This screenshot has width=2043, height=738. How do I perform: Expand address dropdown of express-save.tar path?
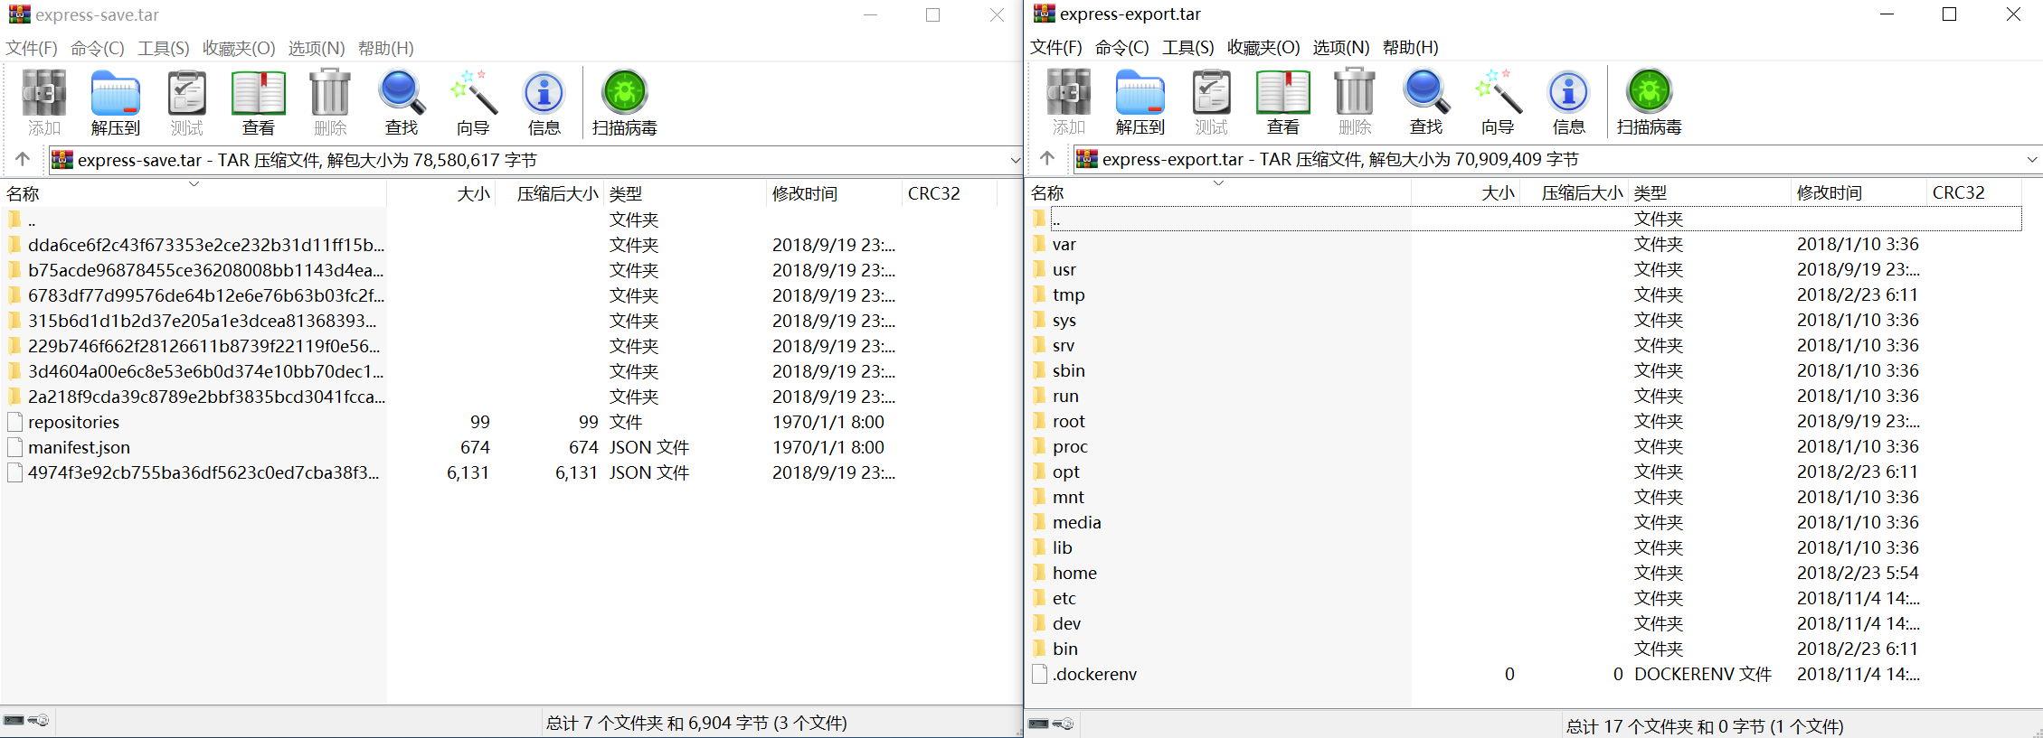tap(1014, 161)
